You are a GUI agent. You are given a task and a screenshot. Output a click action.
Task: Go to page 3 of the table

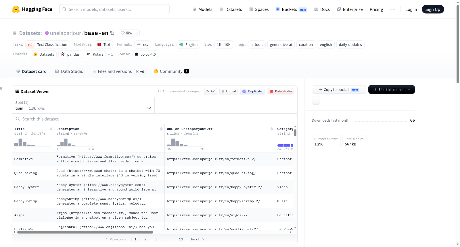[156, 239]
